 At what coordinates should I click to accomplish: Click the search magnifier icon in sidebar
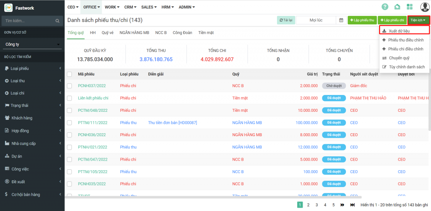(58, 21)
